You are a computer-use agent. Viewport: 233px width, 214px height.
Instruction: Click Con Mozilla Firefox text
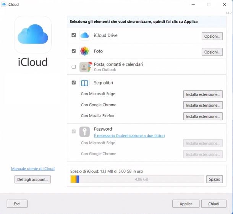click(97, 116)
